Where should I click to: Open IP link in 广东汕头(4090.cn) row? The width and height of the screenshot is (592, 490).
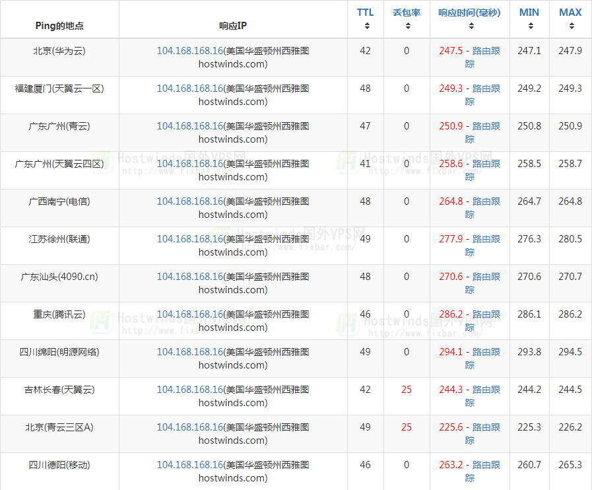190,277
